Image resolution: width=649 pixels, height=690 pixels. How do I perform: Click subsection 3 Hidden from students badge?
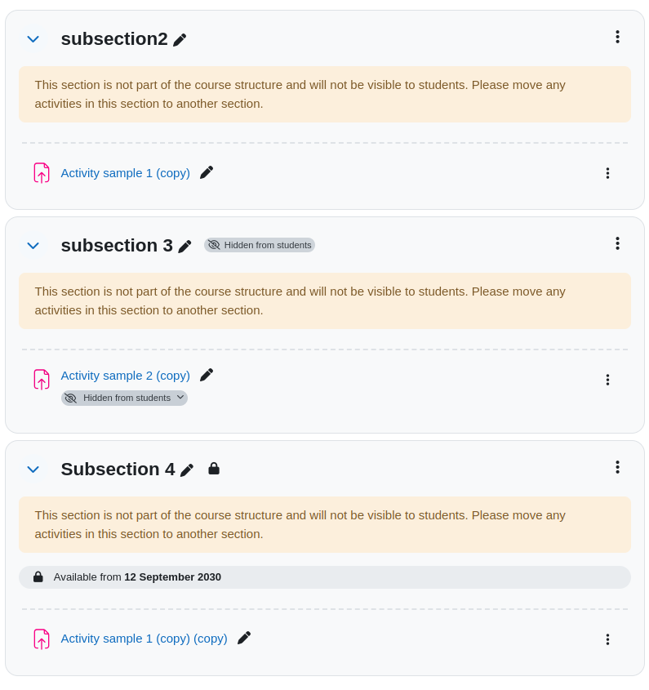259,245
